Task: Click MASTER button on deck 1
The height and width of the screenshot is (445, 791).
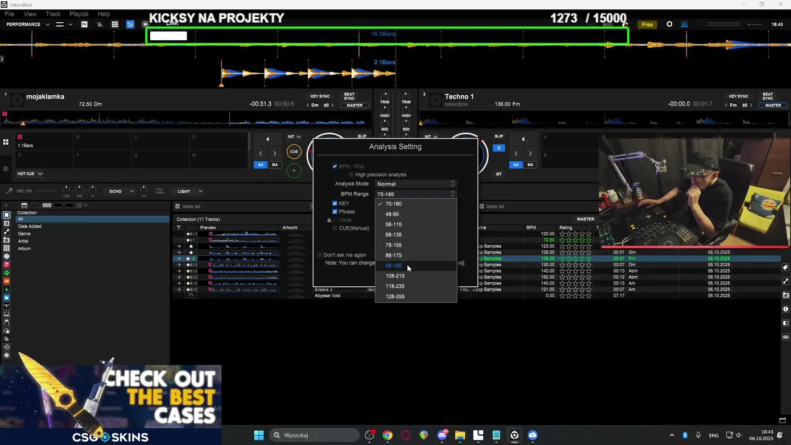Action: tap(355, 105)
